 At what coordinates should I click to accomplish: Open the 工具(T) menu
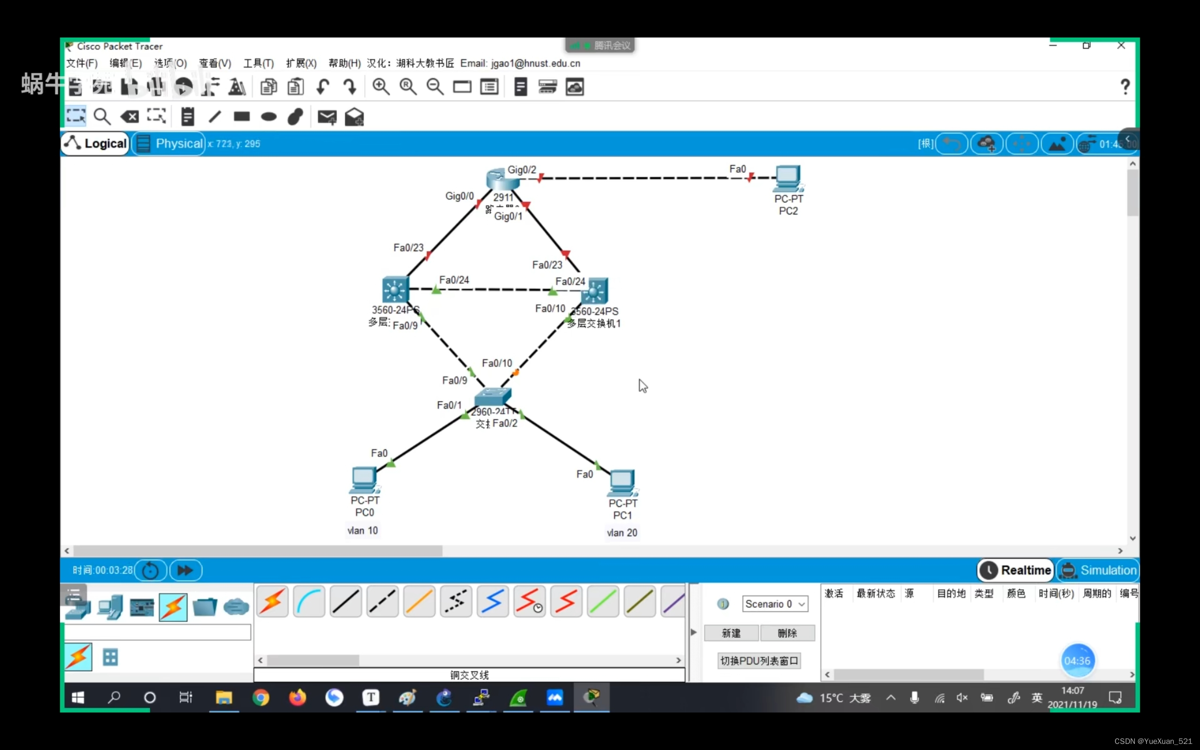point(259,63)
